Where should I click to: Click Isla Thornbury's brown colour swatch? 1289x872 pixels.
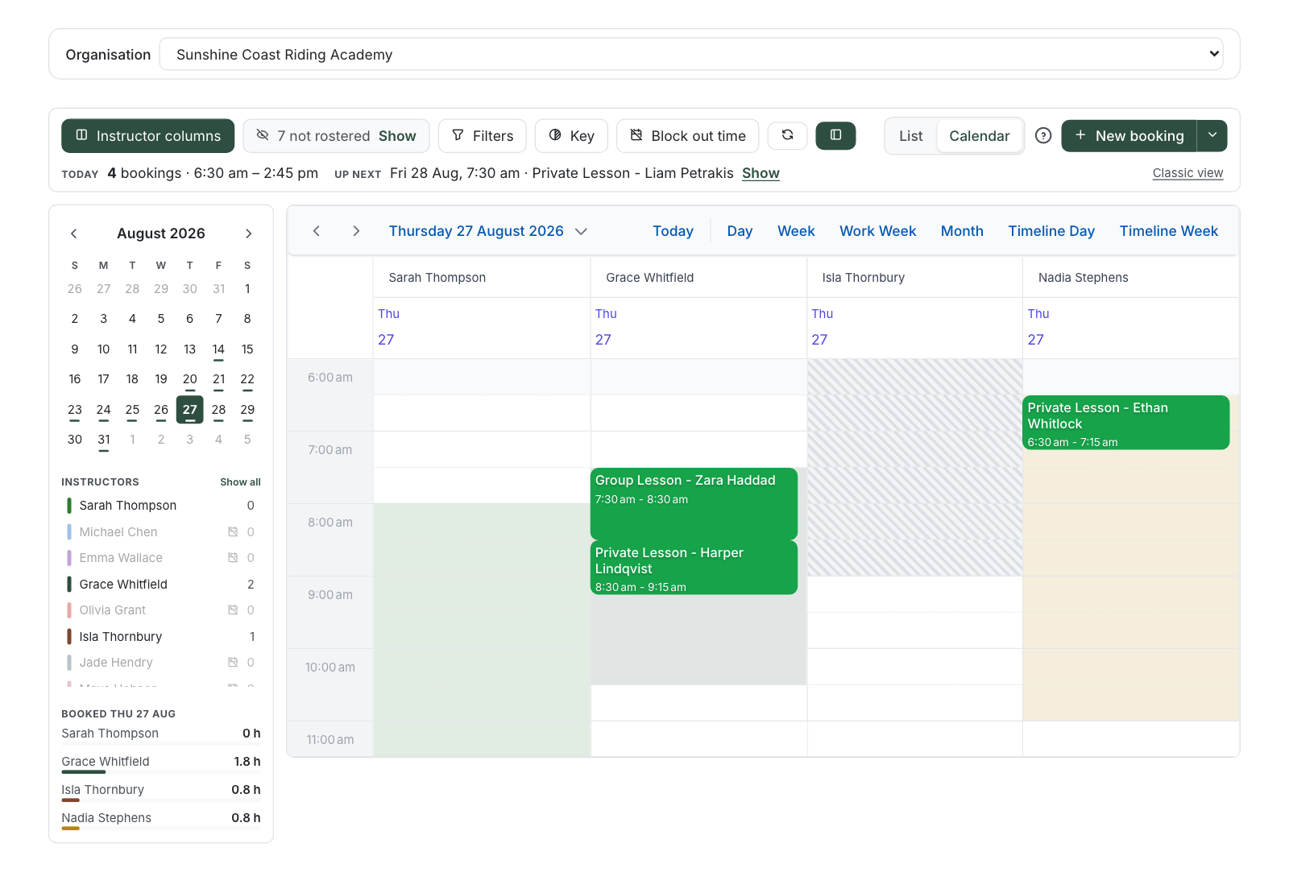69,636
